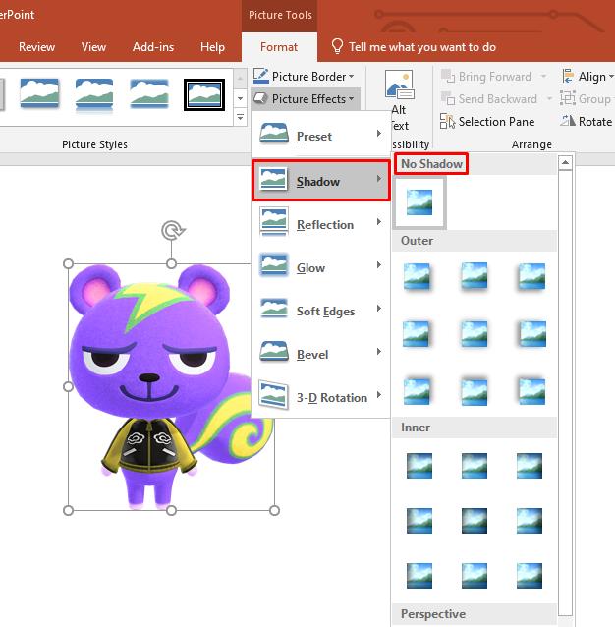
Task: Open the 3-D Rotation submenu
Action: 320,397
